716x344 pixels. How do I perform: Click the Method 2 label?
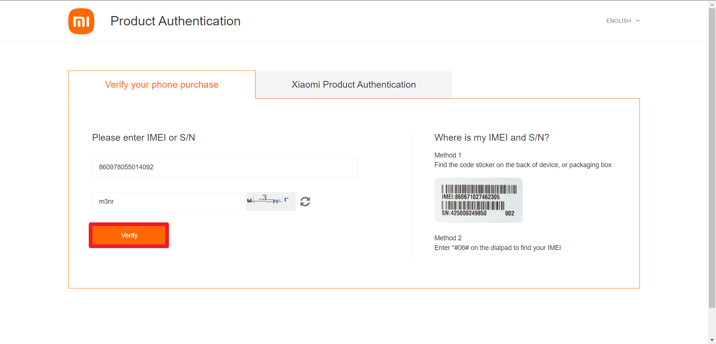point(448,238)
